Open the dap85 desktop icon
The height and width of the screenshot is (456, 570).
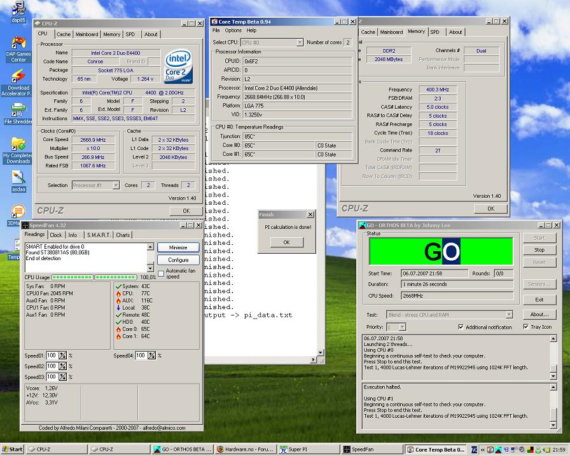coord(18,12)
